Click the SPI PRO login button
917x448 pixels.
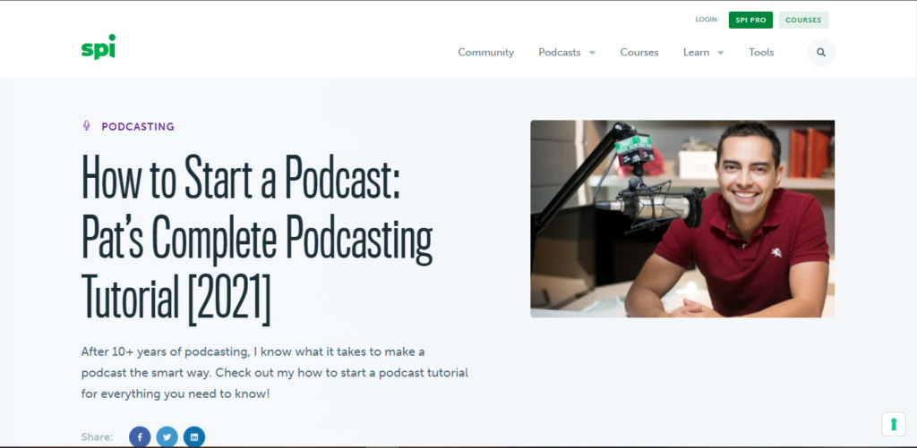click(750, 20)
